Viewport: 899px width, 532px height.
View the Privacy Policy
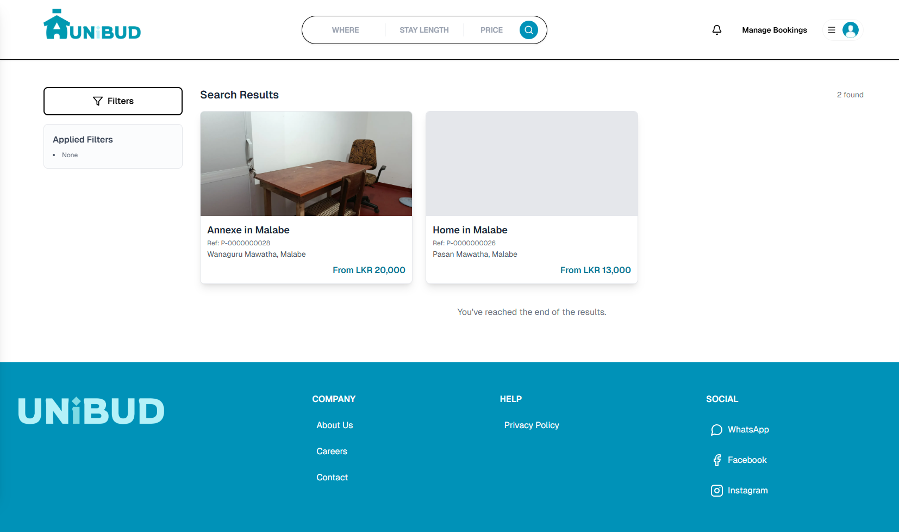(532, 425)
